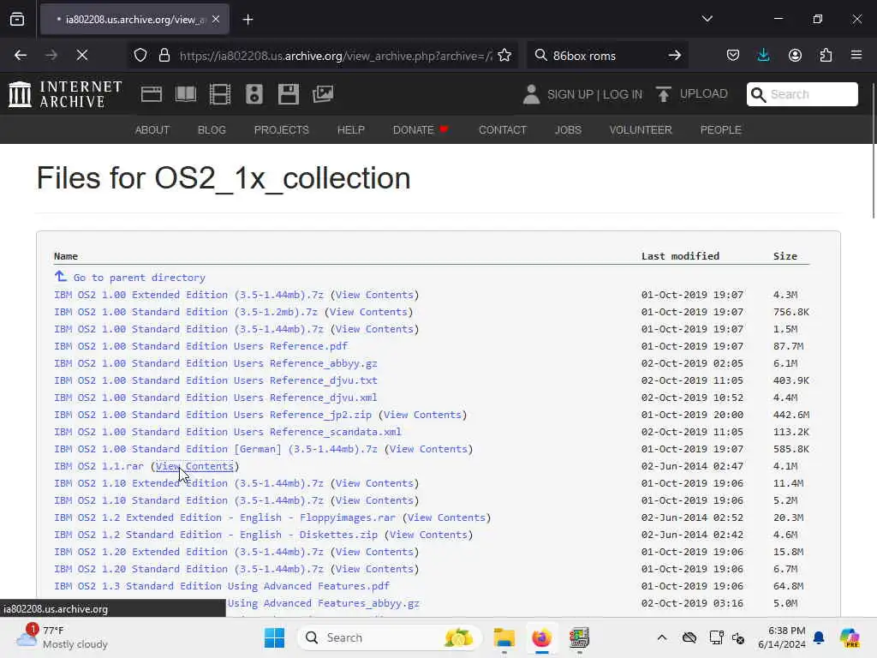Open the notifications bell icon

tap(819, 637)
